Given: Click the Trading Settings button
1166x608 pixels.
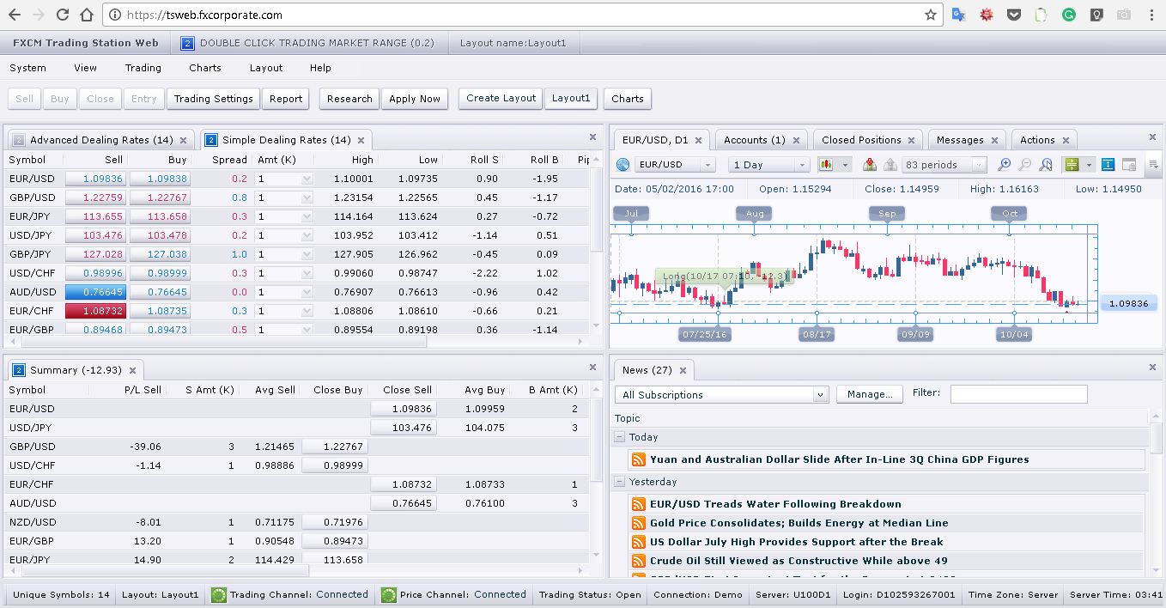Looking at the screenshot, I should point(213,99).
